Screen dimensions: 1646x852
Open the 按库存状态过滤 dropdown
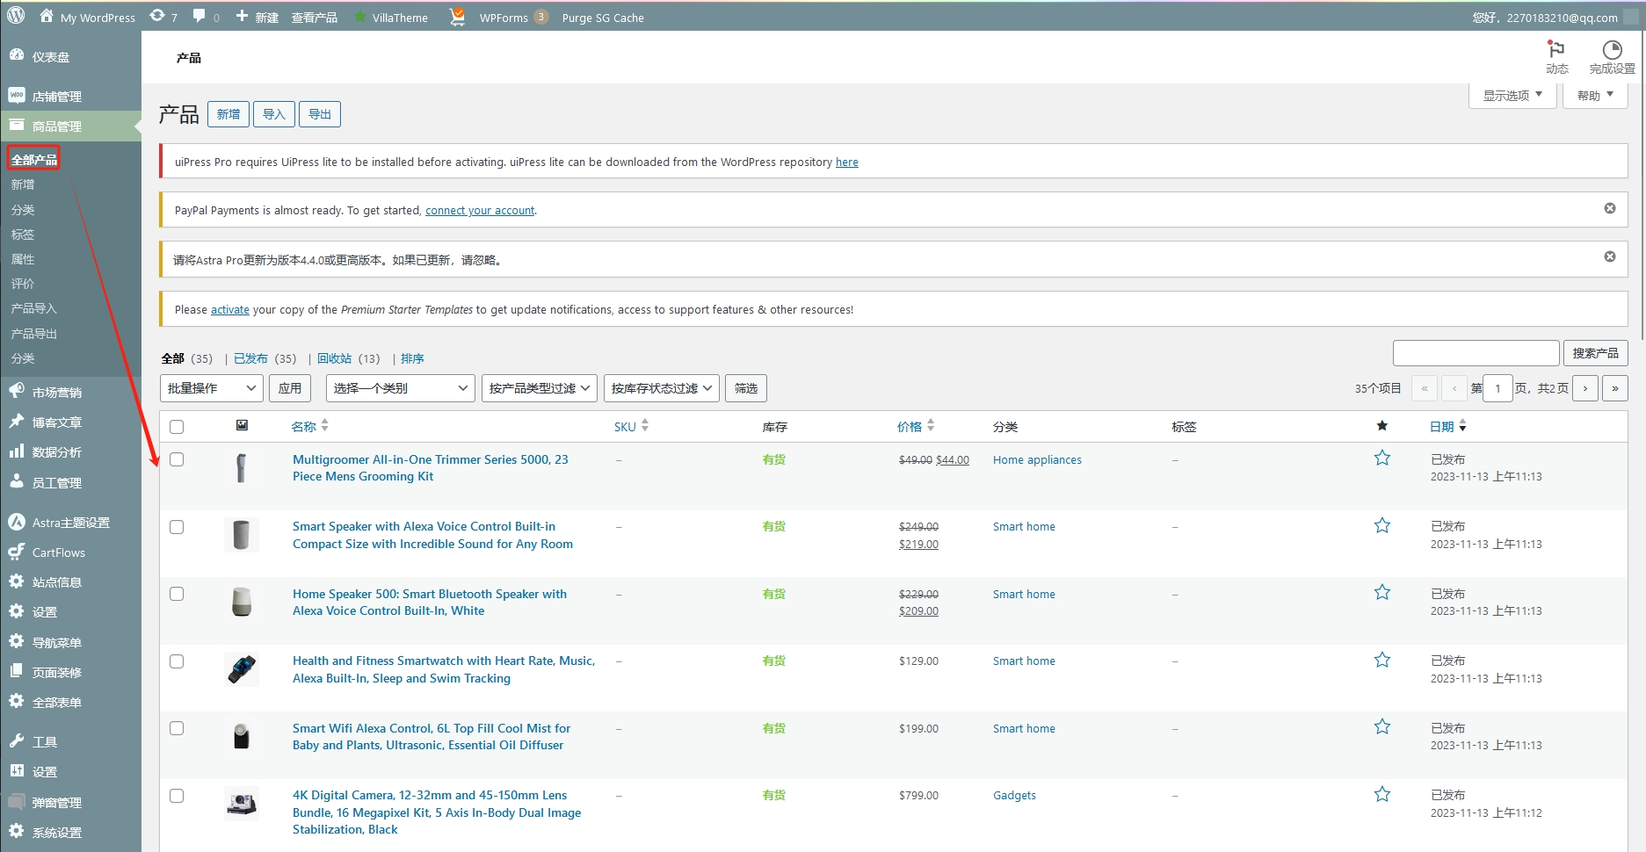tap(662, 388)
